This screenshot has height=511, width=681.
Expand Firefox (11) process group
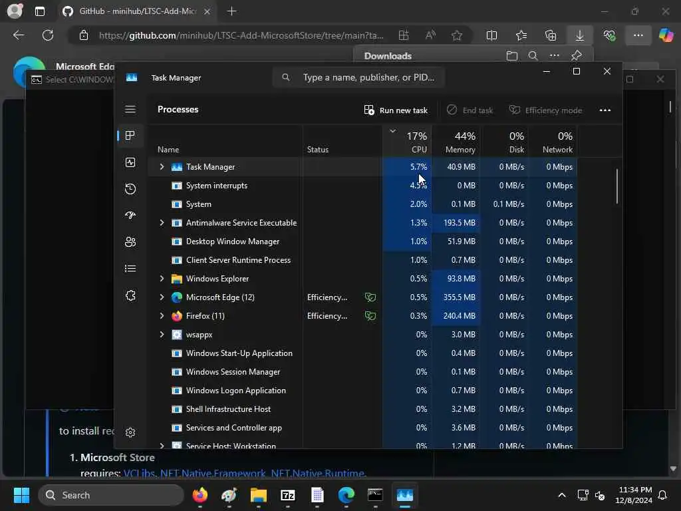162,316
